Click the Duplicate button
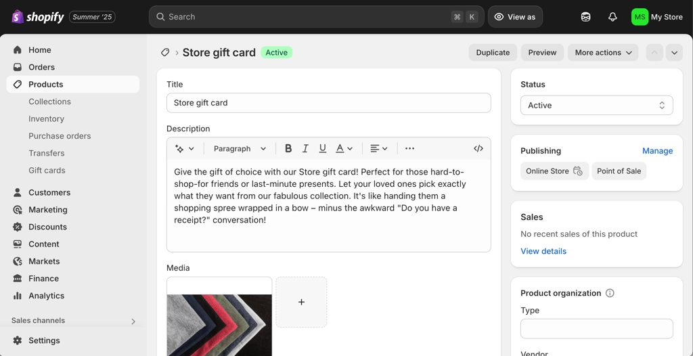 493,53
